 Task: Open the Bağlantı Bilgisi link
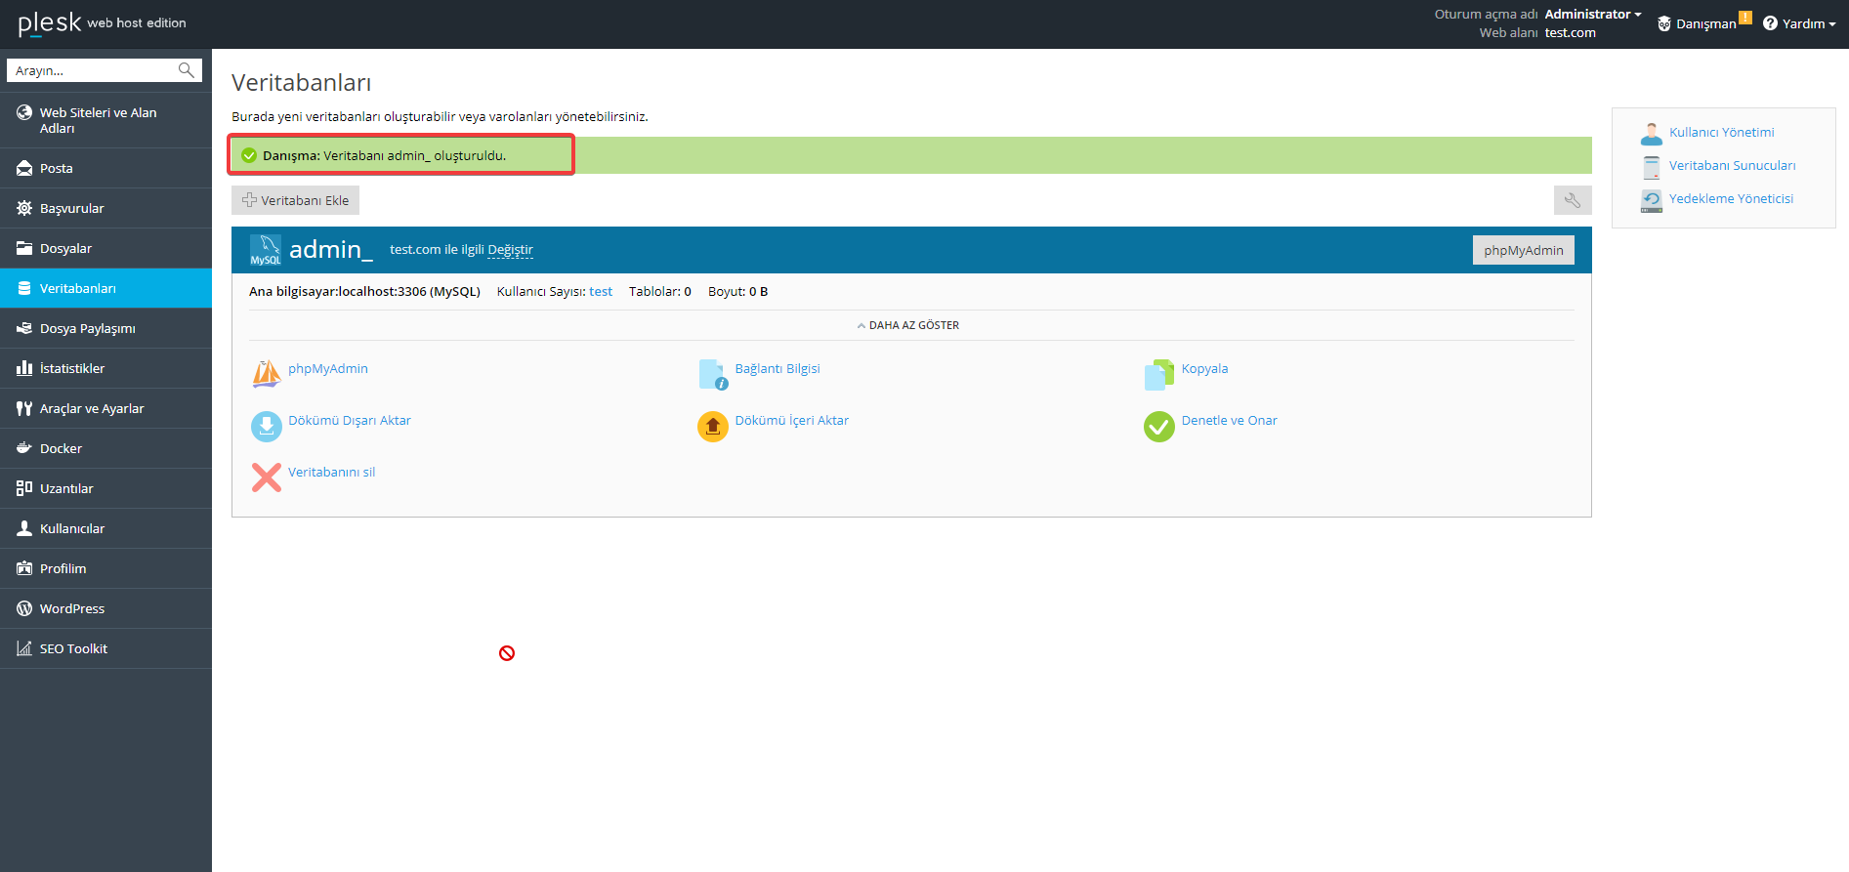tap(777, 368)
